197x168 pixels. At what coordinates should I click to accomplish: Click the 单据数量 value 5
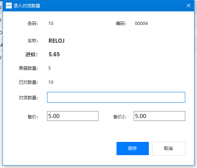[49, 68]
